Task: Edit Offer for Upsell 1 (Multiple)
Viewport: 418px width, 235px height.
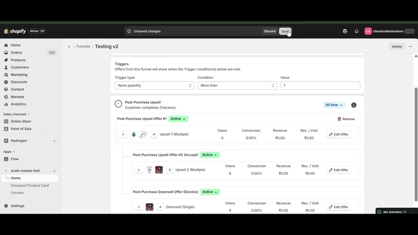Action: click(339, 134)
